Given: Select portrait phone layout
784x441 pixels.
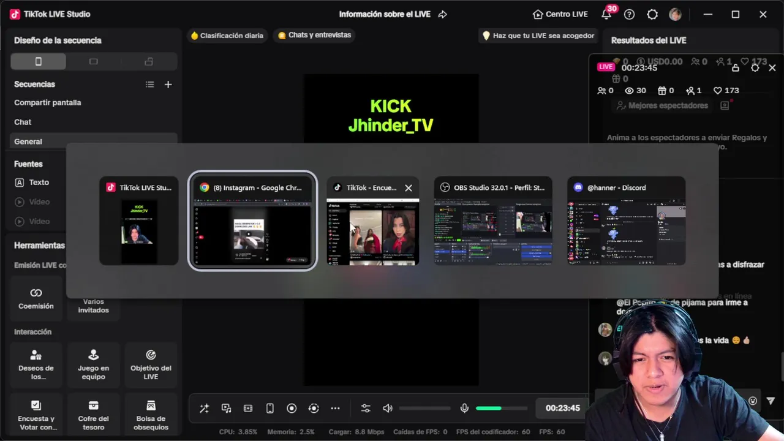Looking at the screenshot, I should pos(38,61).
